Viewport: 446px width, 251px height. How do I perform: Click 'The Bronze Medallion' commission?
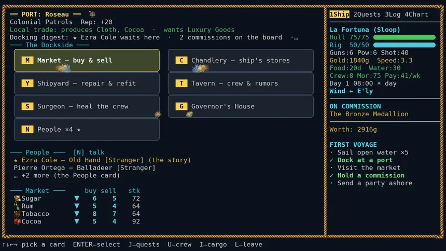pyautogui.click(x=369, y=114)
